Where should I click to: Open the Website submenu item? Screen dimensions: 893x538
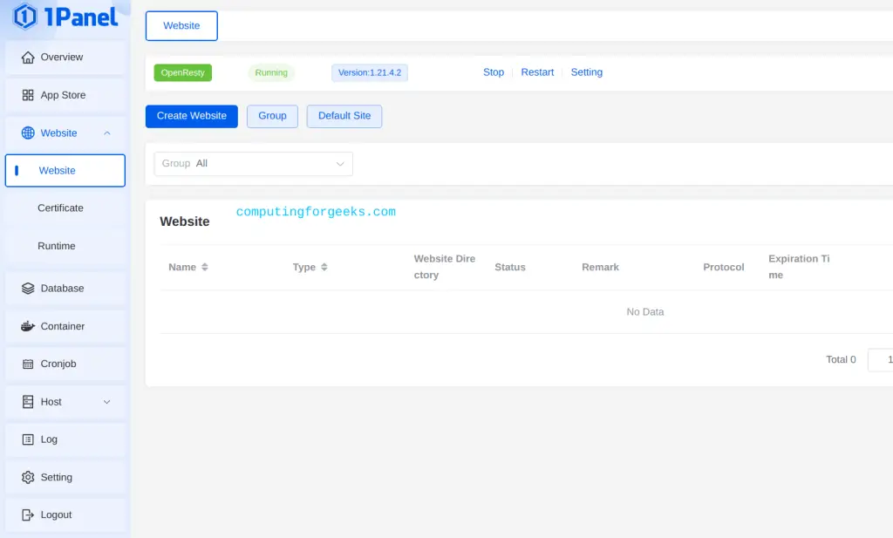65,171
